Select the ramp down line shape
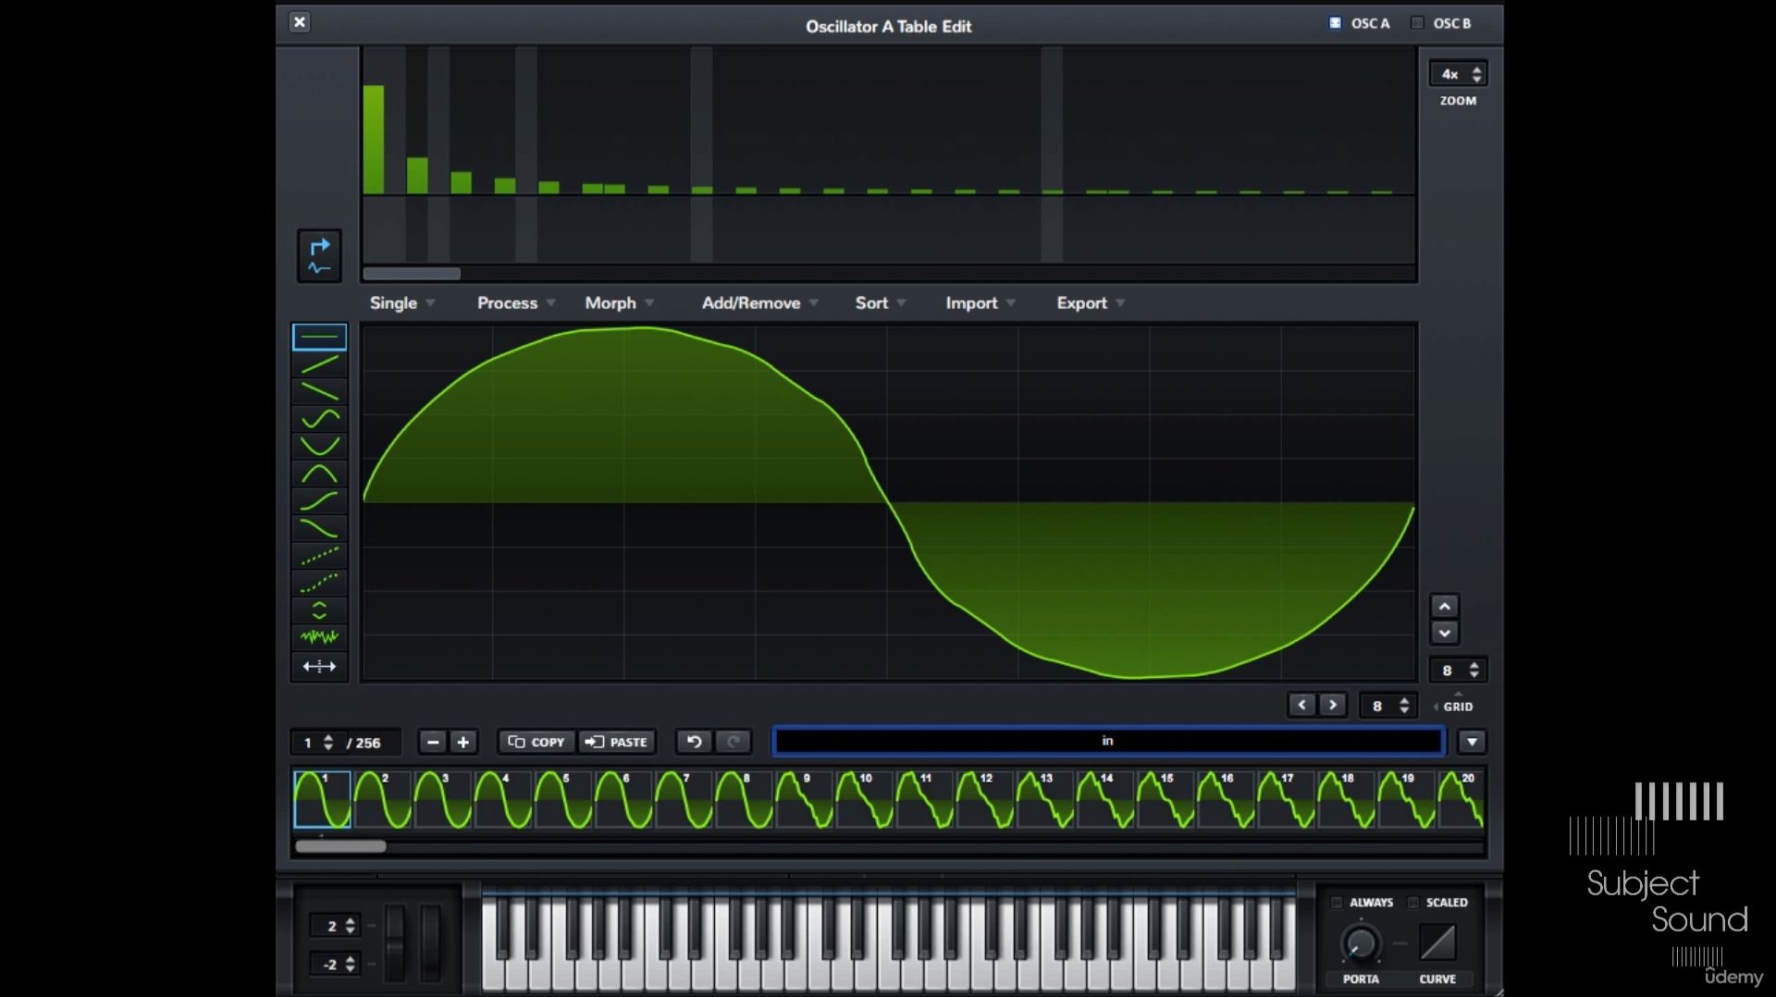 pyautogui.click(x=319, y=391)
